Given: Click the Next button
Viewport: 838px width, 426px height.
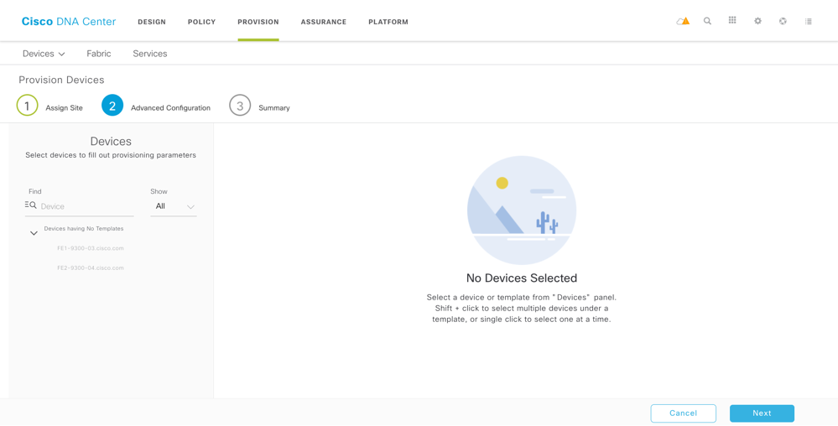Looking at the screenshot, I should click(x=762, y=413).
